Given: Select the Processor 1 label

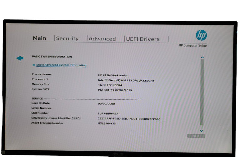Looking at the screenshot, I should [x=40, y=79].
